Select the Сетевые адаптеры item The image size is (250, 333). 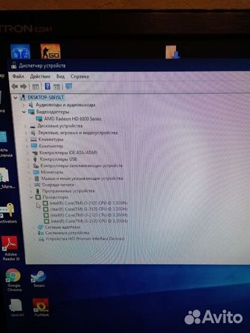[x=62, y=227]
